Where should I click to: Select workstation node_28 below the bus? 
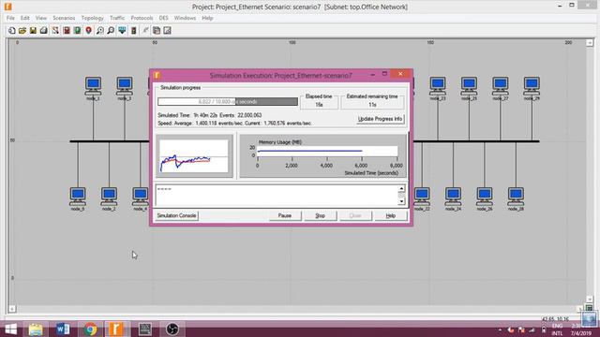[516, 197]
